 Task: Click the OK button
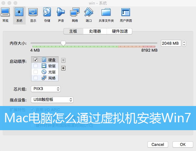(183, 144)
